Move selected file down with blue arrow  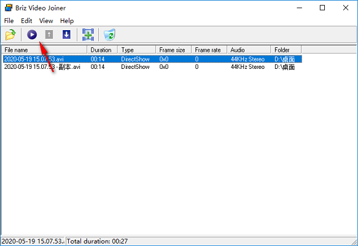(x=66, y=35)
